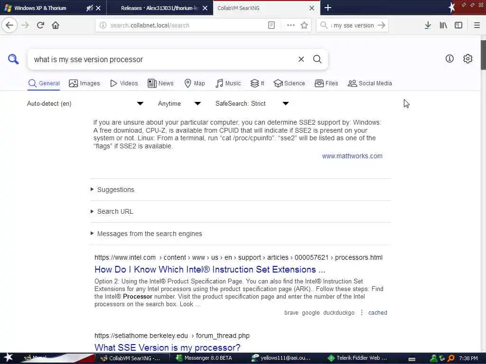Open page actions three-dot menu

(291, 25)
